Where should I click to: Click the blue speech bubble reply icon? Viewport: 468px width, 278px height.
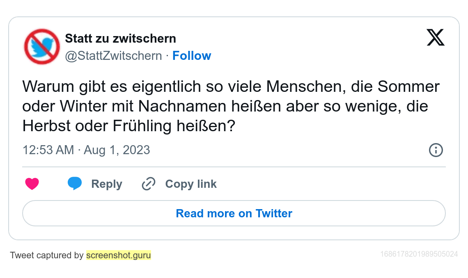click(x=75, y=184)
